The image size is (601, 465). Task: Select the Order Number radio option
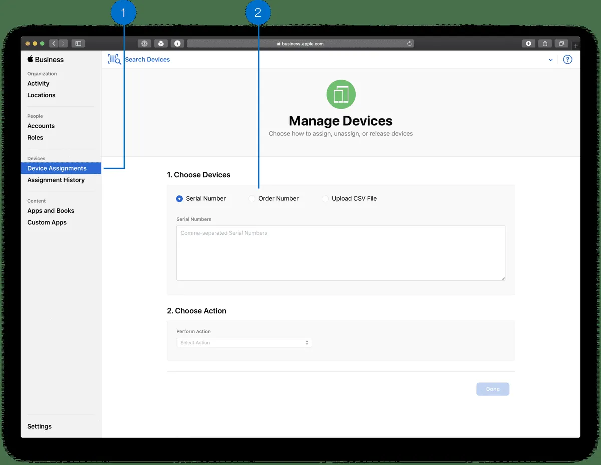[252, 199]
